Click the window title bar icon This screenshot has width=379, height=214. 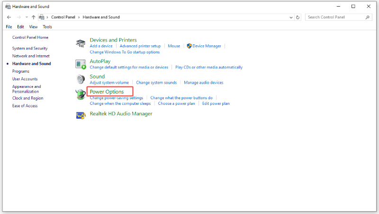pos(8,7)
